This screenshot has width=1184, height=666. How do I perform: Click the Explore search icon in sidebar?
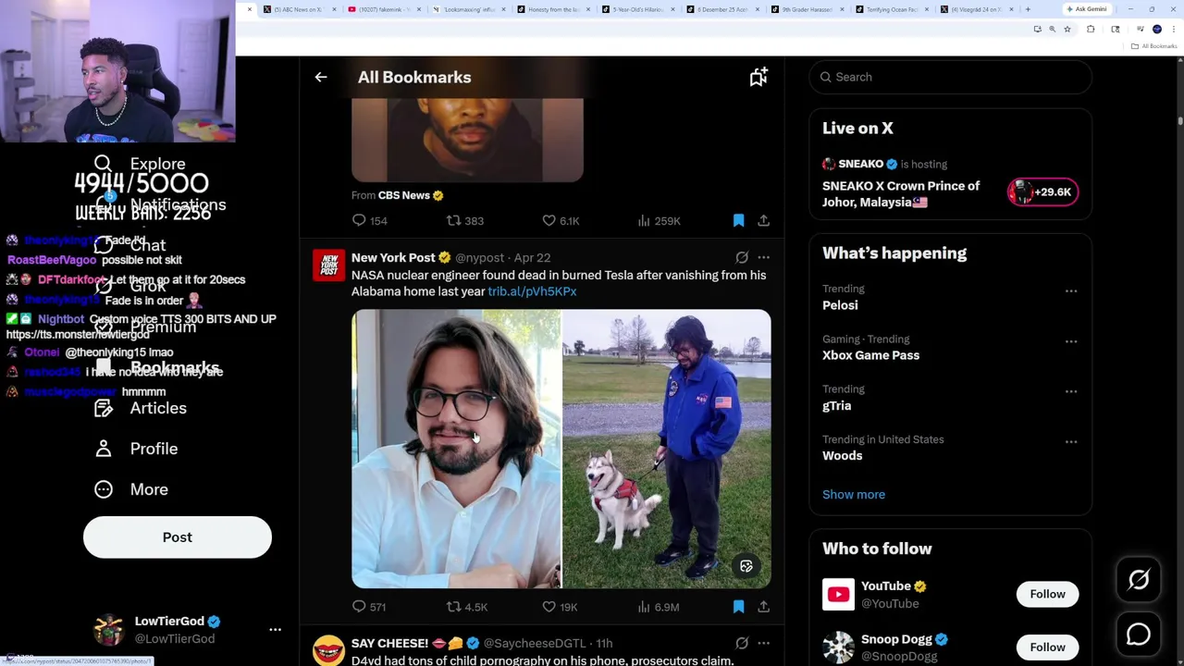[x=103, y=164]
